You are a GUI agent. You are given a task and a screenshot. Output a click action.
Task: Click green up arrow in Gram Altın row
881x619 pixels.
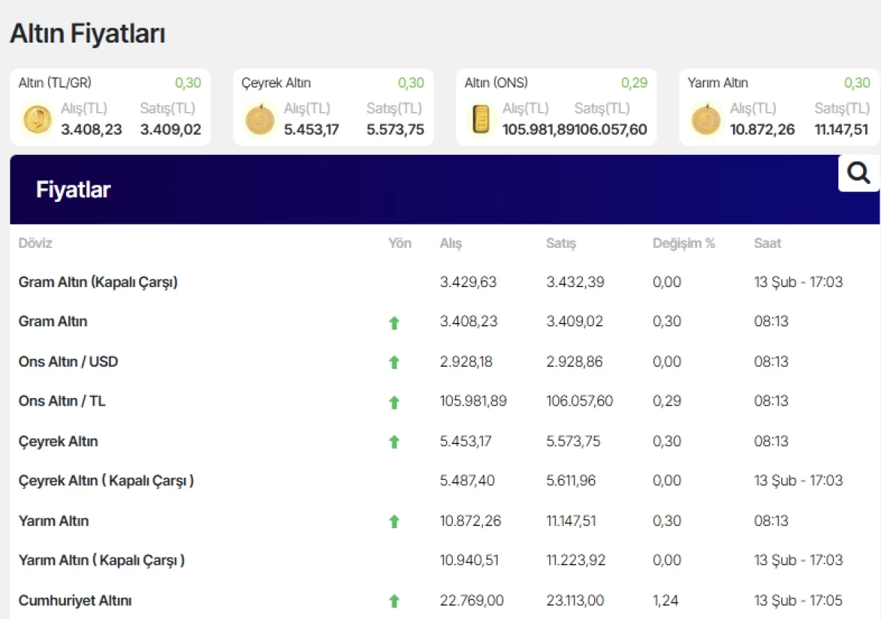point(394,322)
